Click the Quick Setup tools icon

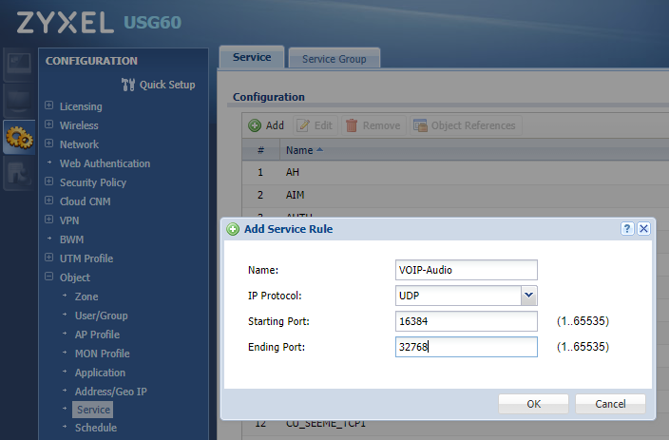pos(129,85)
